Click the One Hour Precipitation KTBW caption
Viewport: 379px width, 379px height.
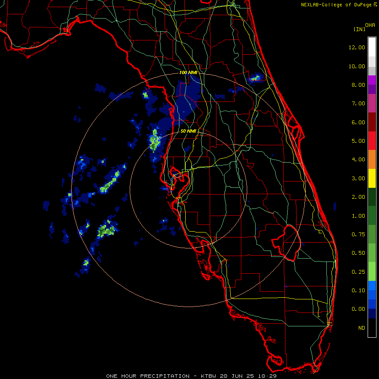click(x=191, y=376)
